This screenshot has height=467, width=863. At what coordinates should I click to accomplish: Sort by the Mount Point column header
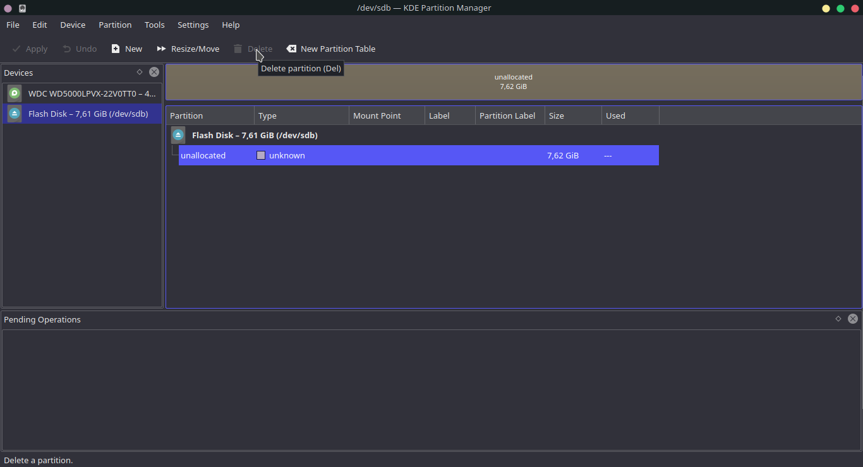coord(387,115)
